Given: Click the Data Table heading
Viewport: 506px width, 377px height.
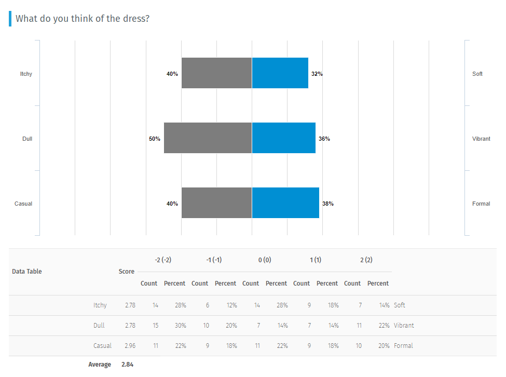Looking at the screenshot, I should [27, 272].
